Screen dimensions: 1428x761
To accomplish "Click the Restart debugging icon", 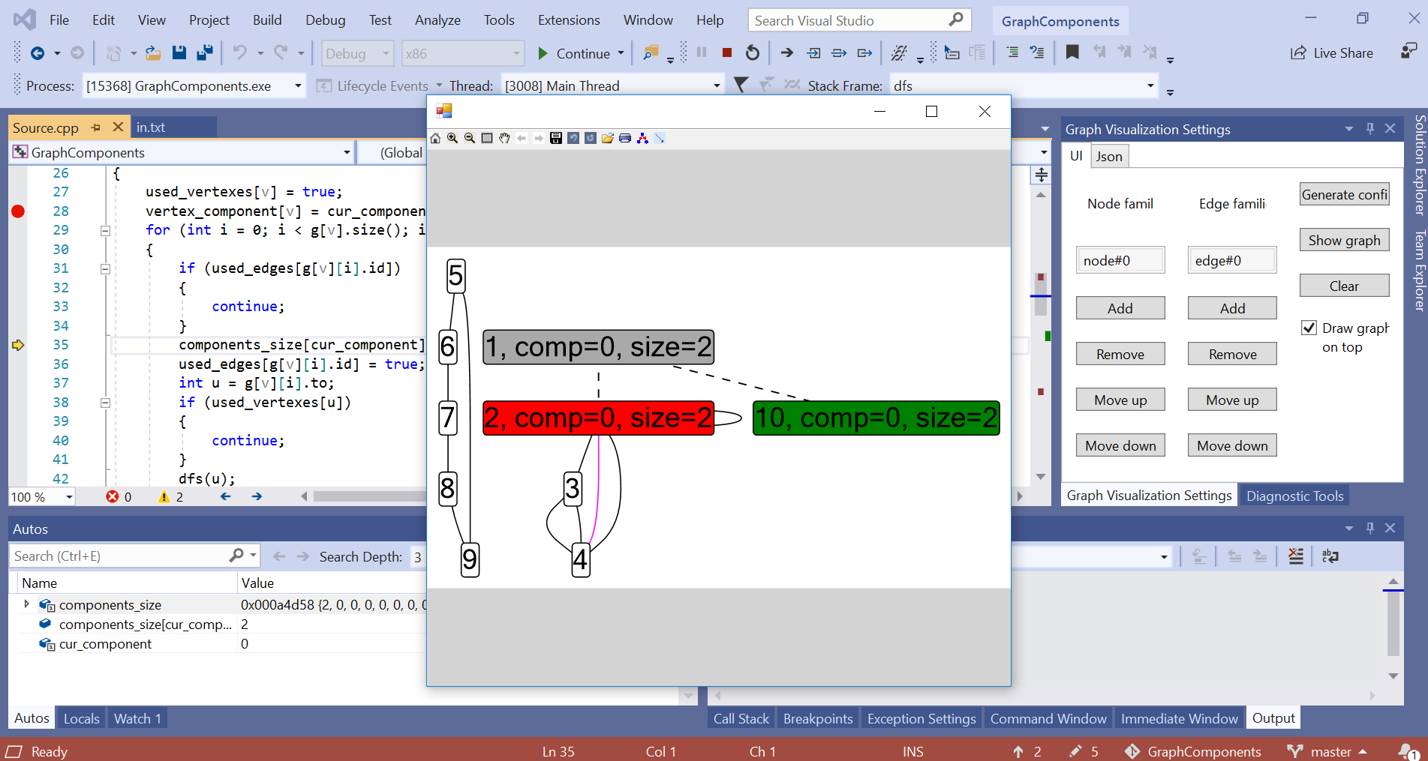I will [x=753, y=52].
